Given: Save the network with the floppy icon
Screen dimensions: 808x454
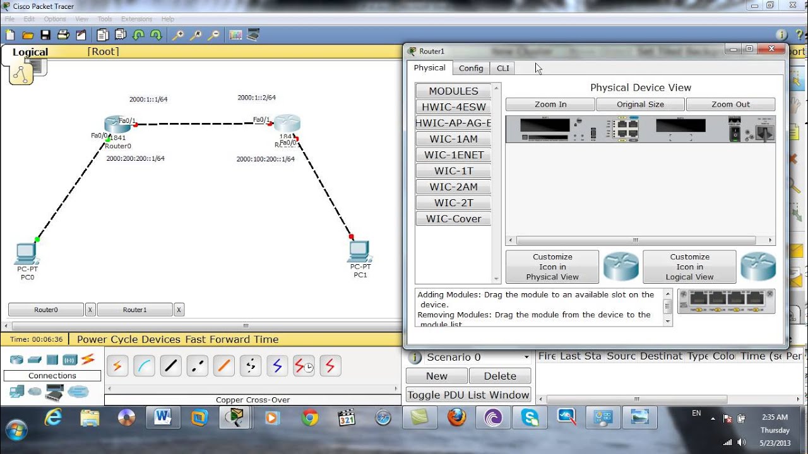Looking at the screenshot, I should click(x=45, y=35).
